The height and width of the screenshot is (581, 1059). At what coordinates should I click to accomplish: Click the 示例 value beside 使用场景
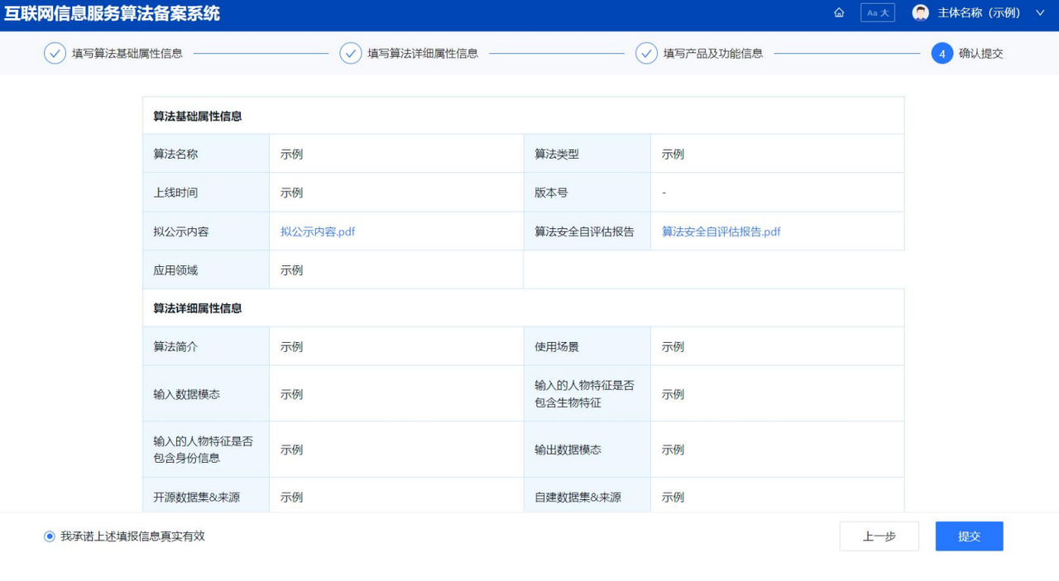click(x=673, y=346)
